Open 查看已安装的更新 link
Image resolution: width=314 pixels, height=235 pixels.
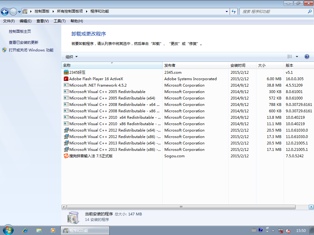click(x=23, y=42)
